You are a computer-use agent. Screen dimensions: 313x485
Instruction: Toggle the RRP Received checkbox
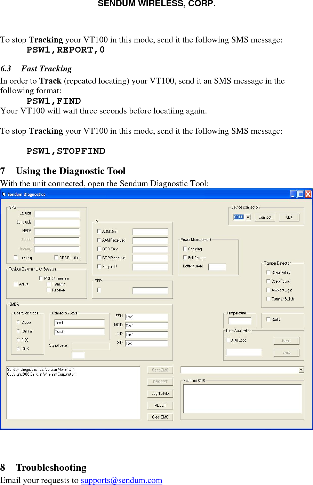(99, 258)
